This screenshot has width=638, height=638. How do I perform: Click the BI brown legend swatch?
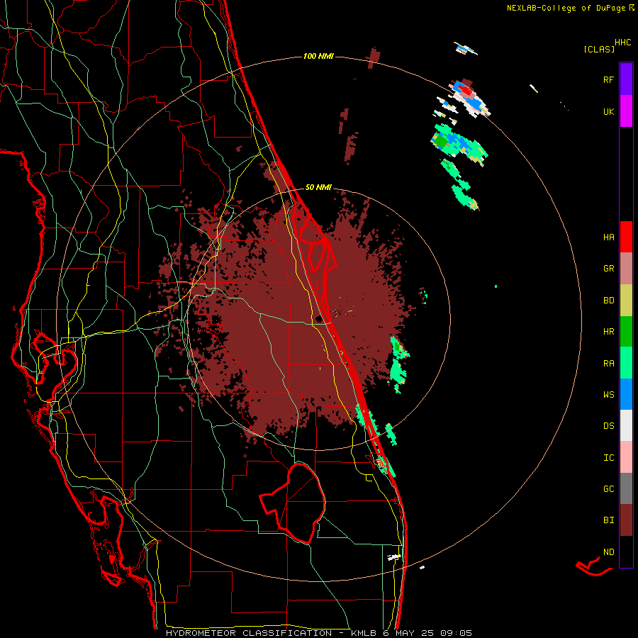pyautogui.click(x=626, y=520)
